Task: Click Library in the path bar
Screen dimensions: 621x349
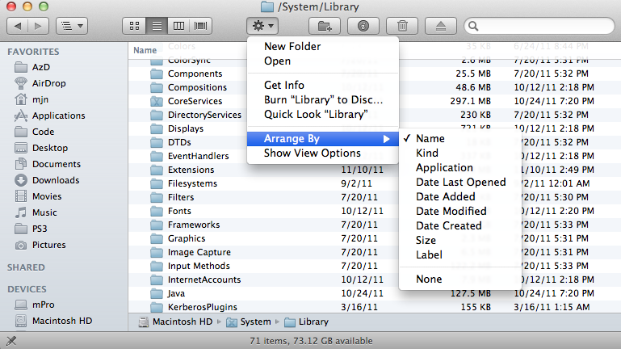Action: click(307, 322)
